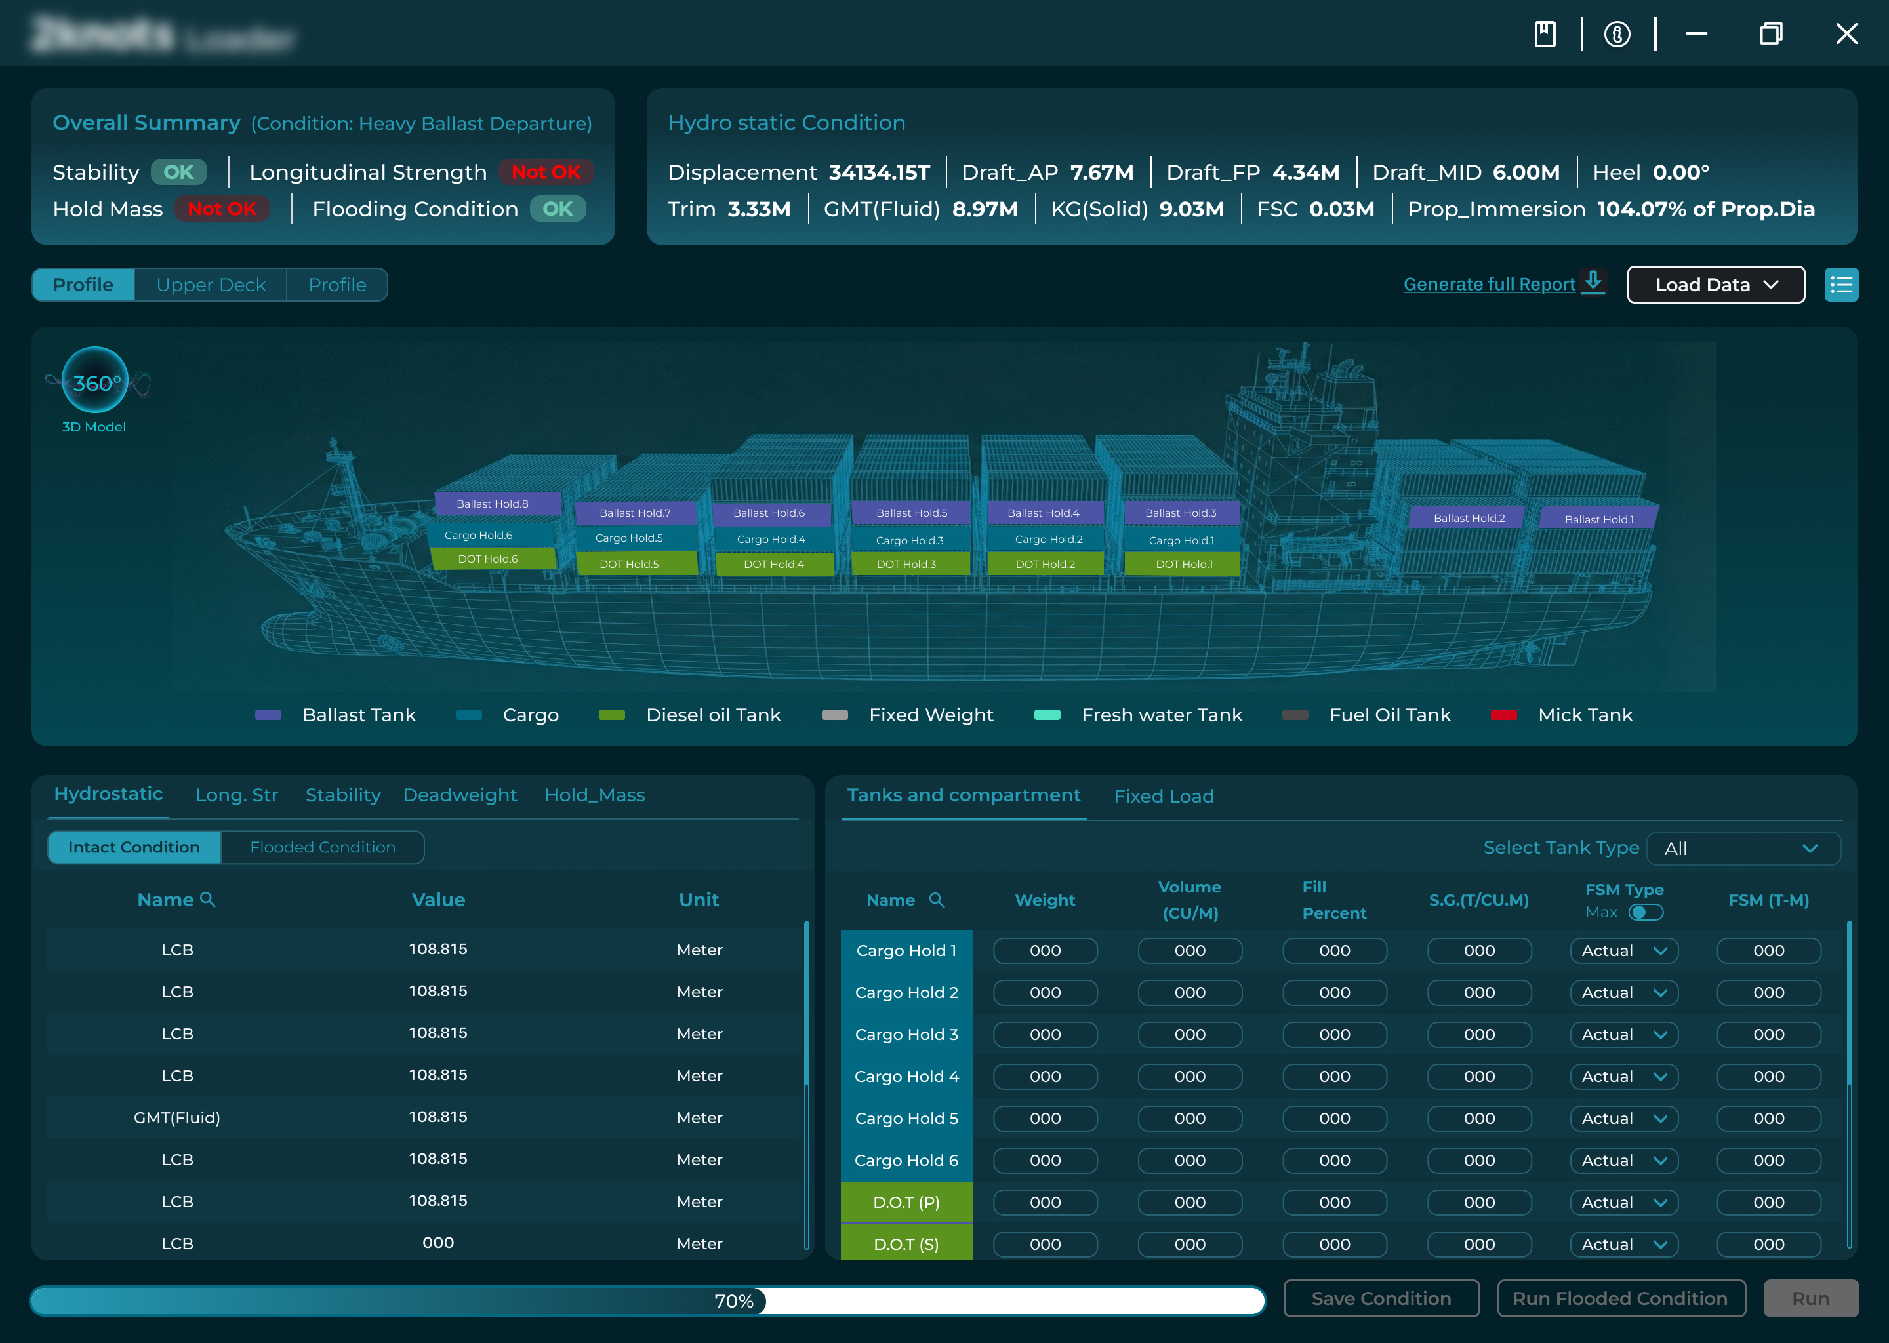The height and width of the screenshot is (1343, 1889).
Task: Toggle FSM Type Max switch
Action: (x=1646, y=912)
